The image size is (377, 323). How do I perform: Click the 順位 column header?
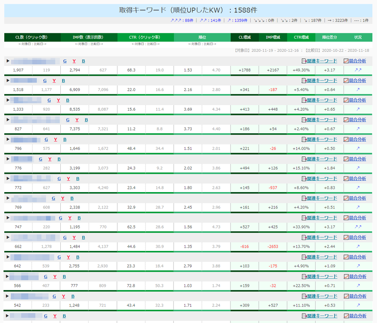[x=202, y=37]
